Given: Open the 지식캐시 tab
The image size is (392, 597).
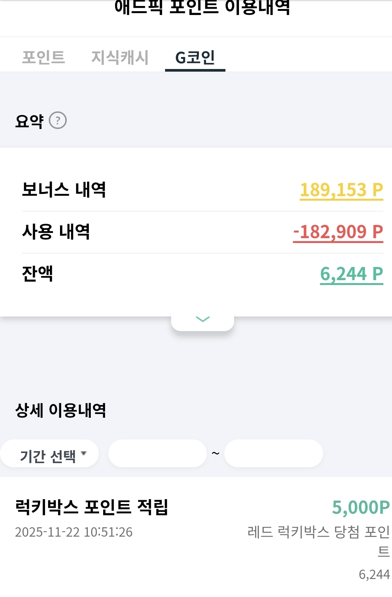Looking at the screenshot, I should 120,57.
